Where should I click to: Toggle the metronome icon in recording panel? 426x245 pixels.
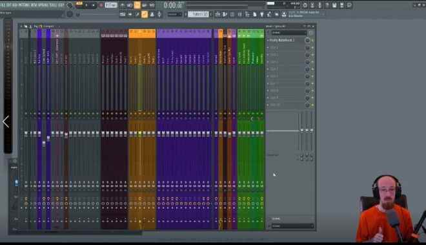pyautogui.click(x=122, y=5)
